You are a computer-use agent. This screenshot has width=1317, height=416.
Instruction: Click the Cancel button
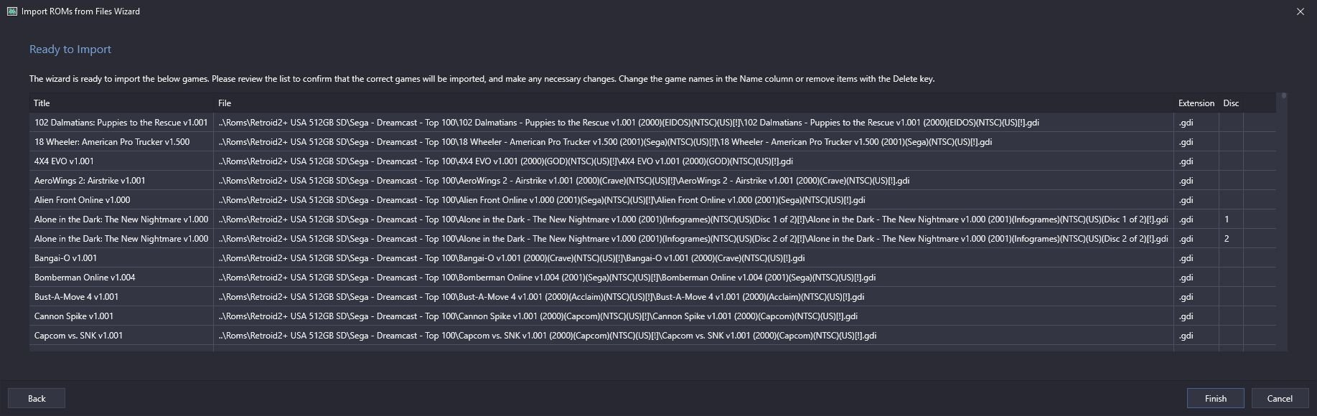tap(1280, 398)
